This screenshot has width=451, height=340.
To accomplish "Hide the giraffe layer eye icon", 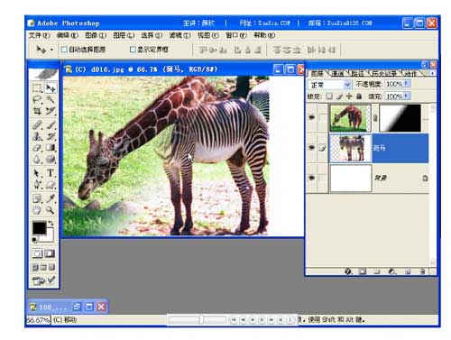I will [x=312, y=117].
